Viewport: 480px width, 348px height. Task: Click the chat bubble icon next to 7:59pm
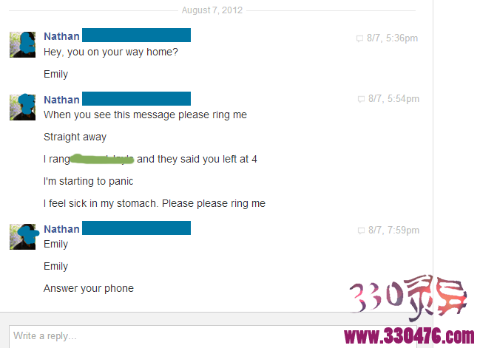tap(361, 231)
